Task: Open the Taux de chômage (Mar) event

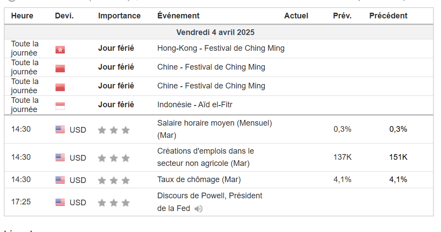Action: [x=199, y=179]
